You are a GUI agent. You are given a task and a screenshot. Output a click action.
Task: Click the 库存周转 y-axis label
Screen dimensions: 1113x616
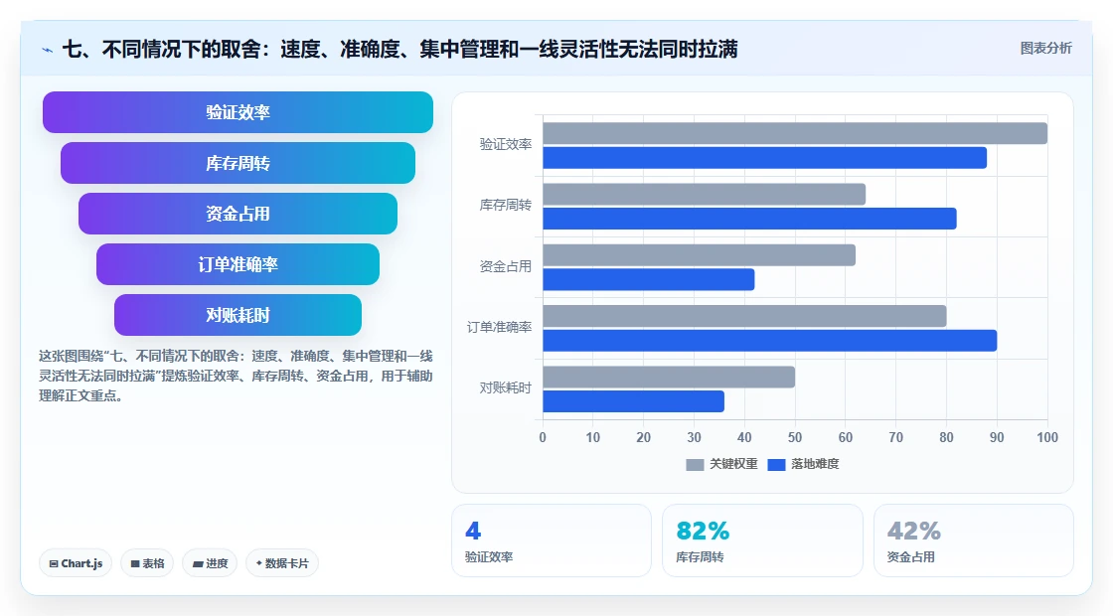click(506, 205)
